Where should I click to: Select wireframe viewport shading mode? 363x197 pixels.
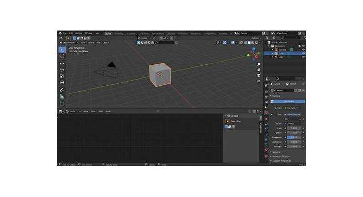245,43
